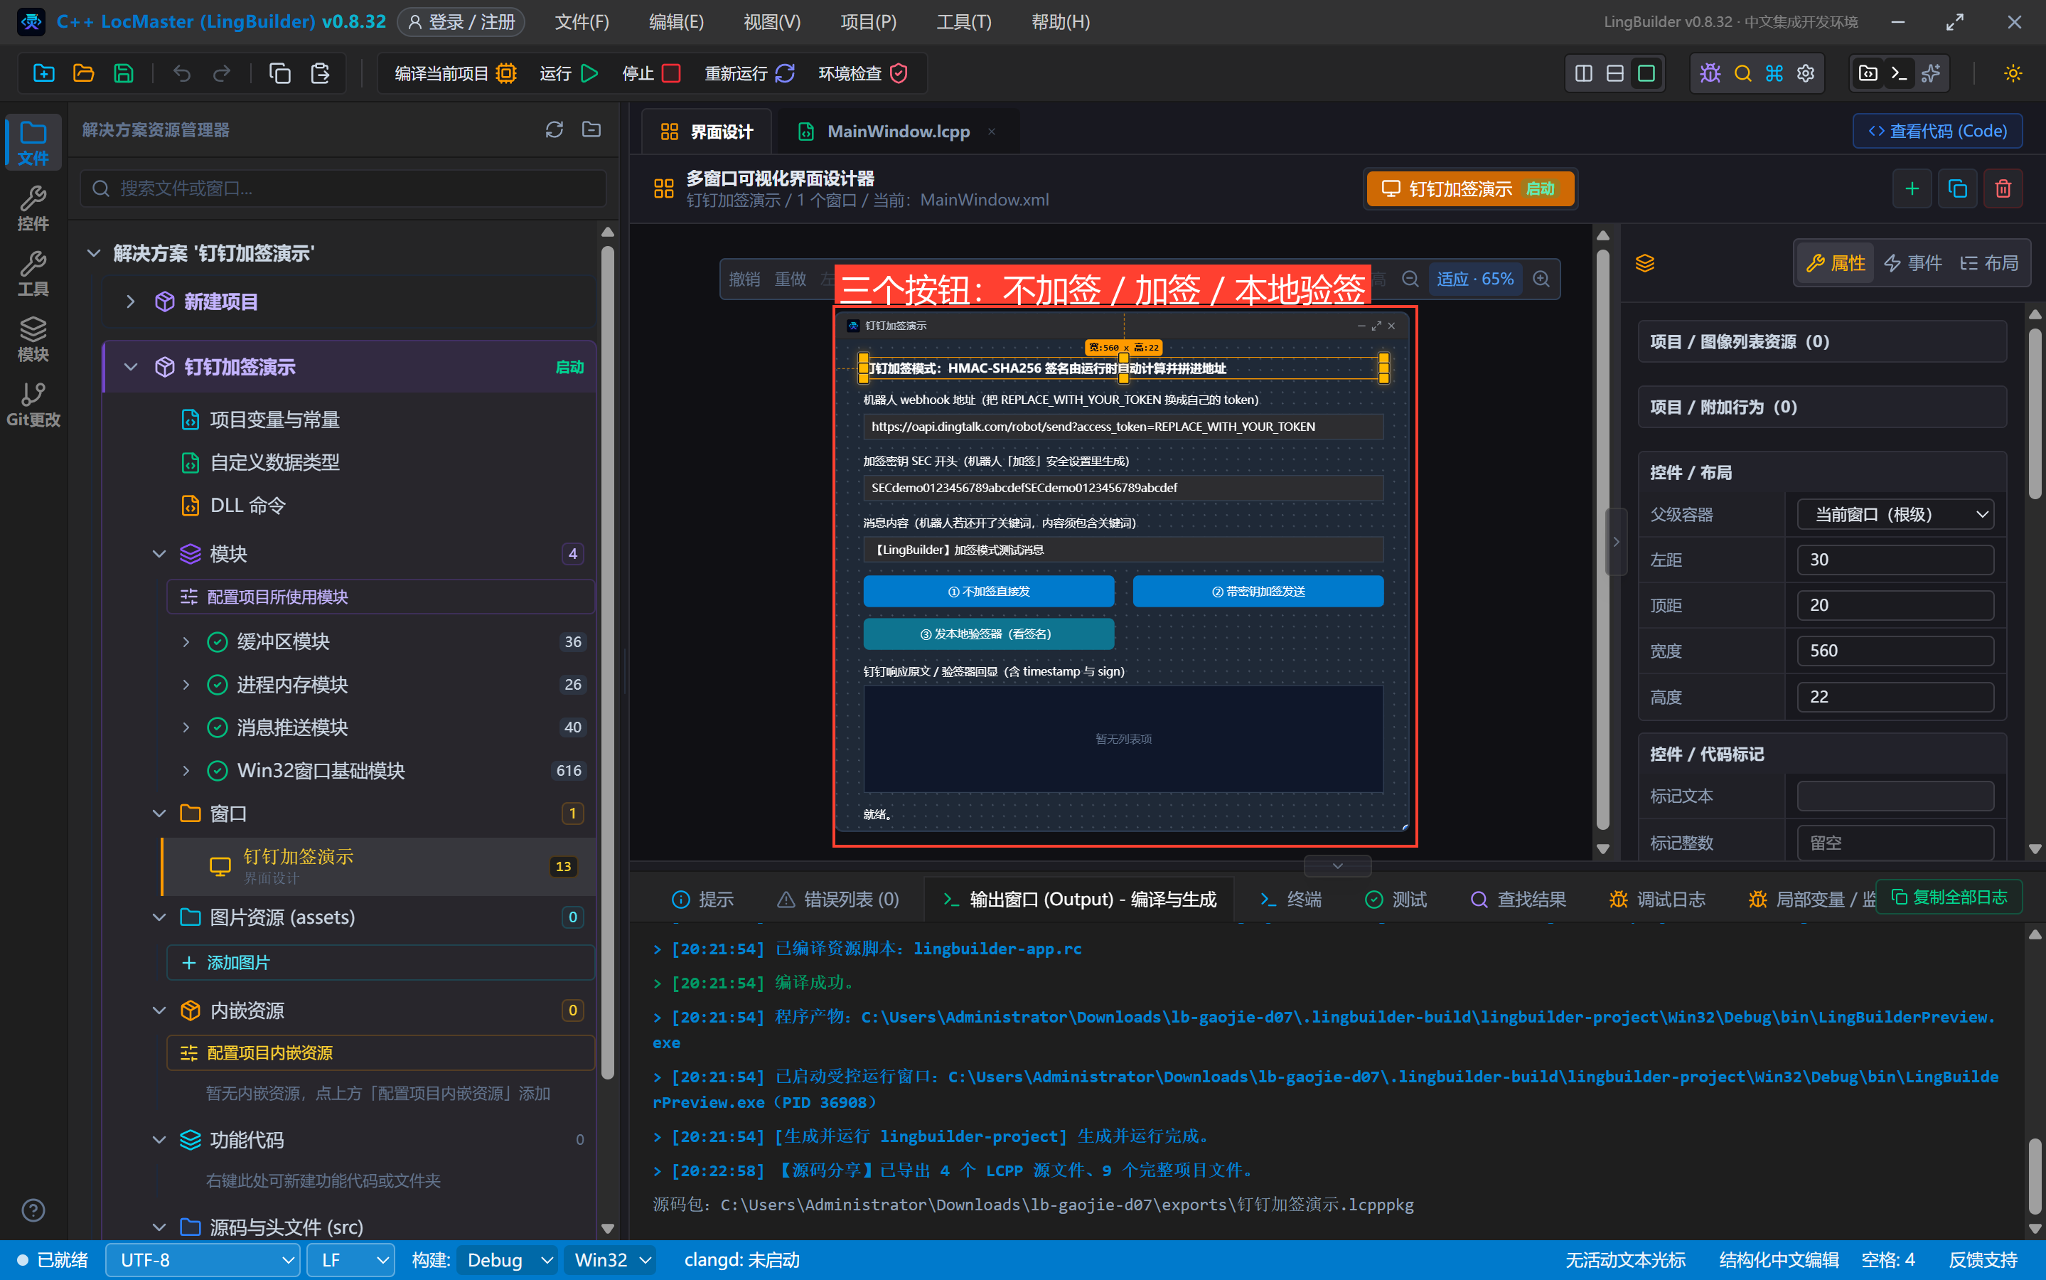Switch to the MainWindow.lcpp tab

[x=898, y=132]
